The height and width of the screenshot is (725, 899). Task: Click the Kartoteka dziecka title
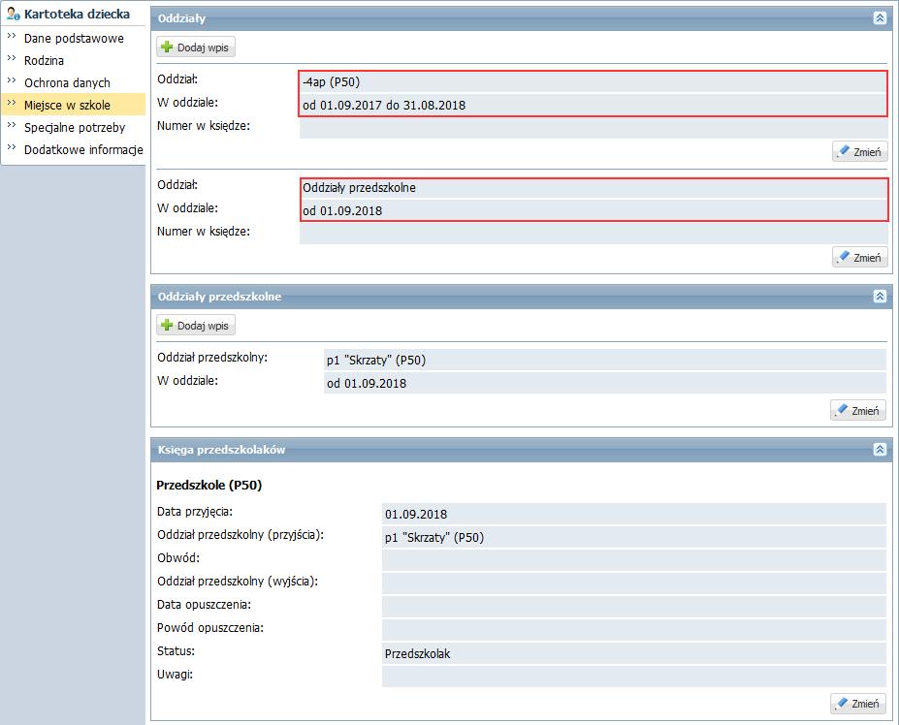point(77,14)
